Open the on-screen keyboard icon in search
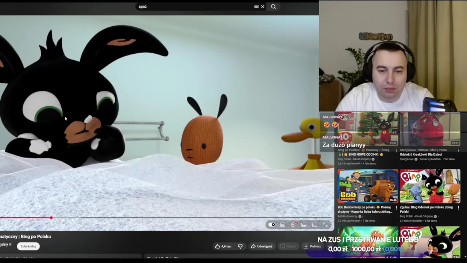The image size is (467, 263). [x=256, y=7]
